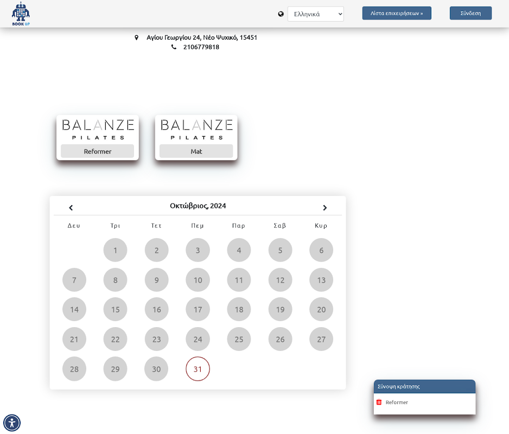Image resolution: width=509 pixels, height=434 pixels.
Task: Click the Σύνοψη κράτησης summary header
Action: click(424, 386)
